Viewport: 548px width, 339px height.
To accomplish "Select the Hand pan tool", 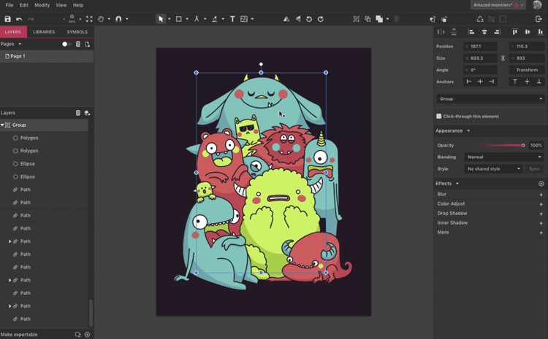I will pos(101,19).
